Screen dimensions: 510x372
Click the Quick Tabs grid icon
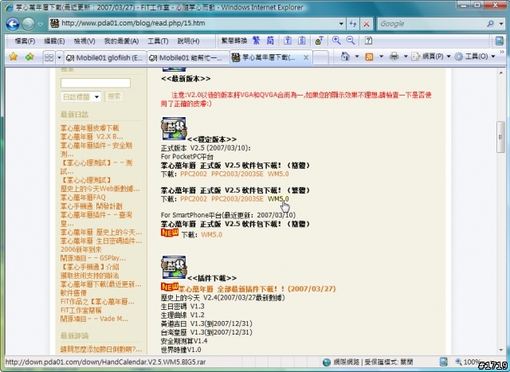(49, 57)
